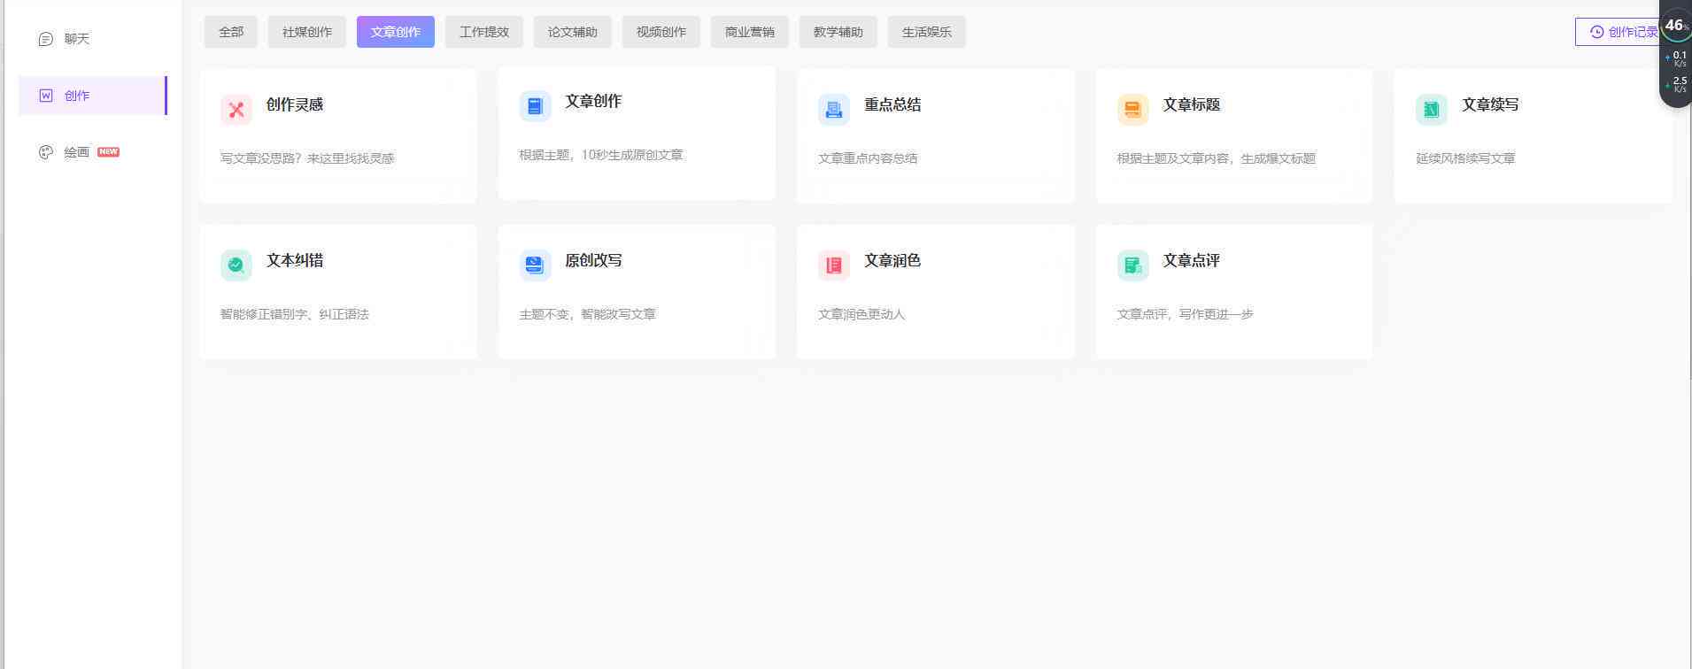The image size is (1692, 669).
Task: Switch to the 工作提效 tab
Action: pos(484,32)
